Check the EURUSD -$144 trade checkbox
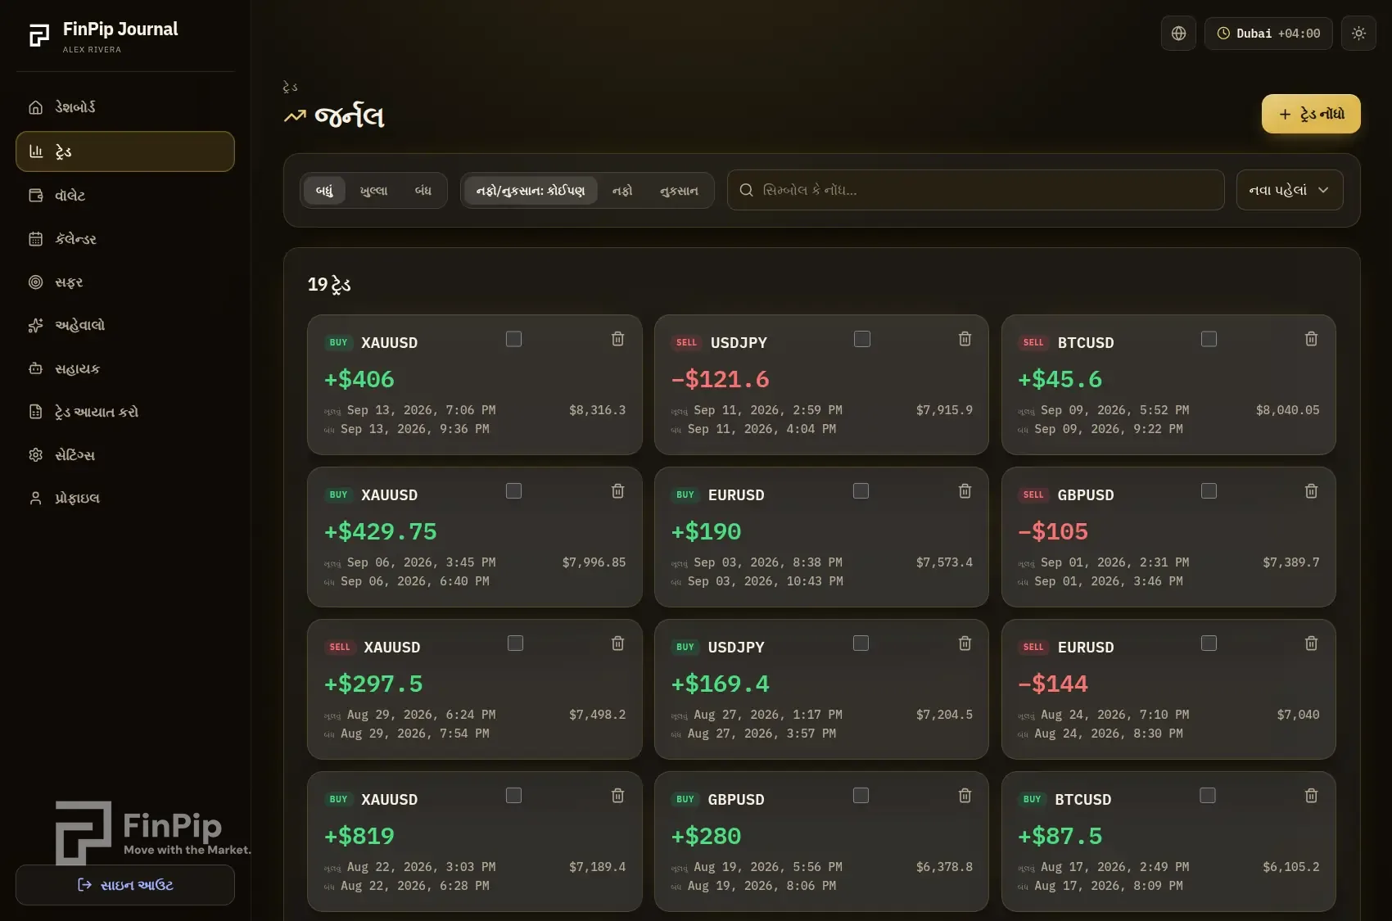 pos(1209,643)
